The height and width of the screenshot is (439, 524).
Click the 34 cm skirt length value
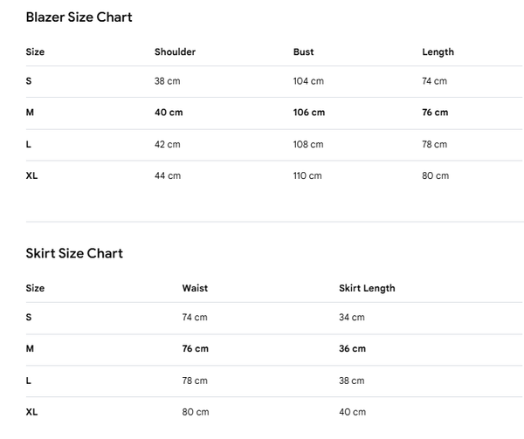tap(352, 317)
